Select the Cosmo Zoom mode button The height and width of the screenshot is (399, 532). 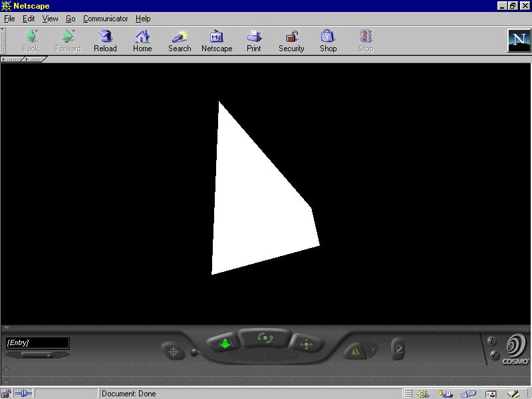(x=224, y=343)
